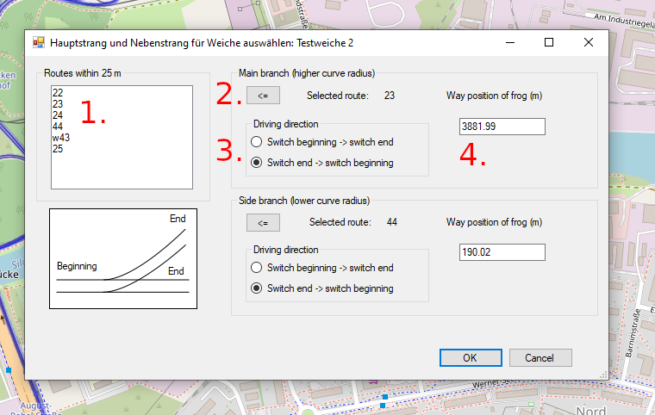Select route 44 in the list
The height and width of the screenshot is (415, 655).
[x=58, y=127]
